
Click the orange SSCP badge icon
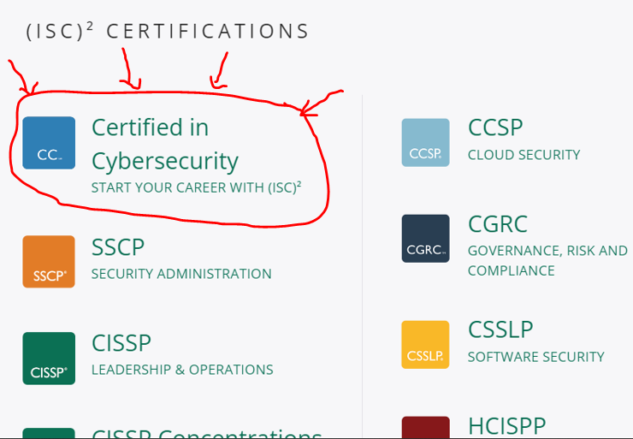49,261
